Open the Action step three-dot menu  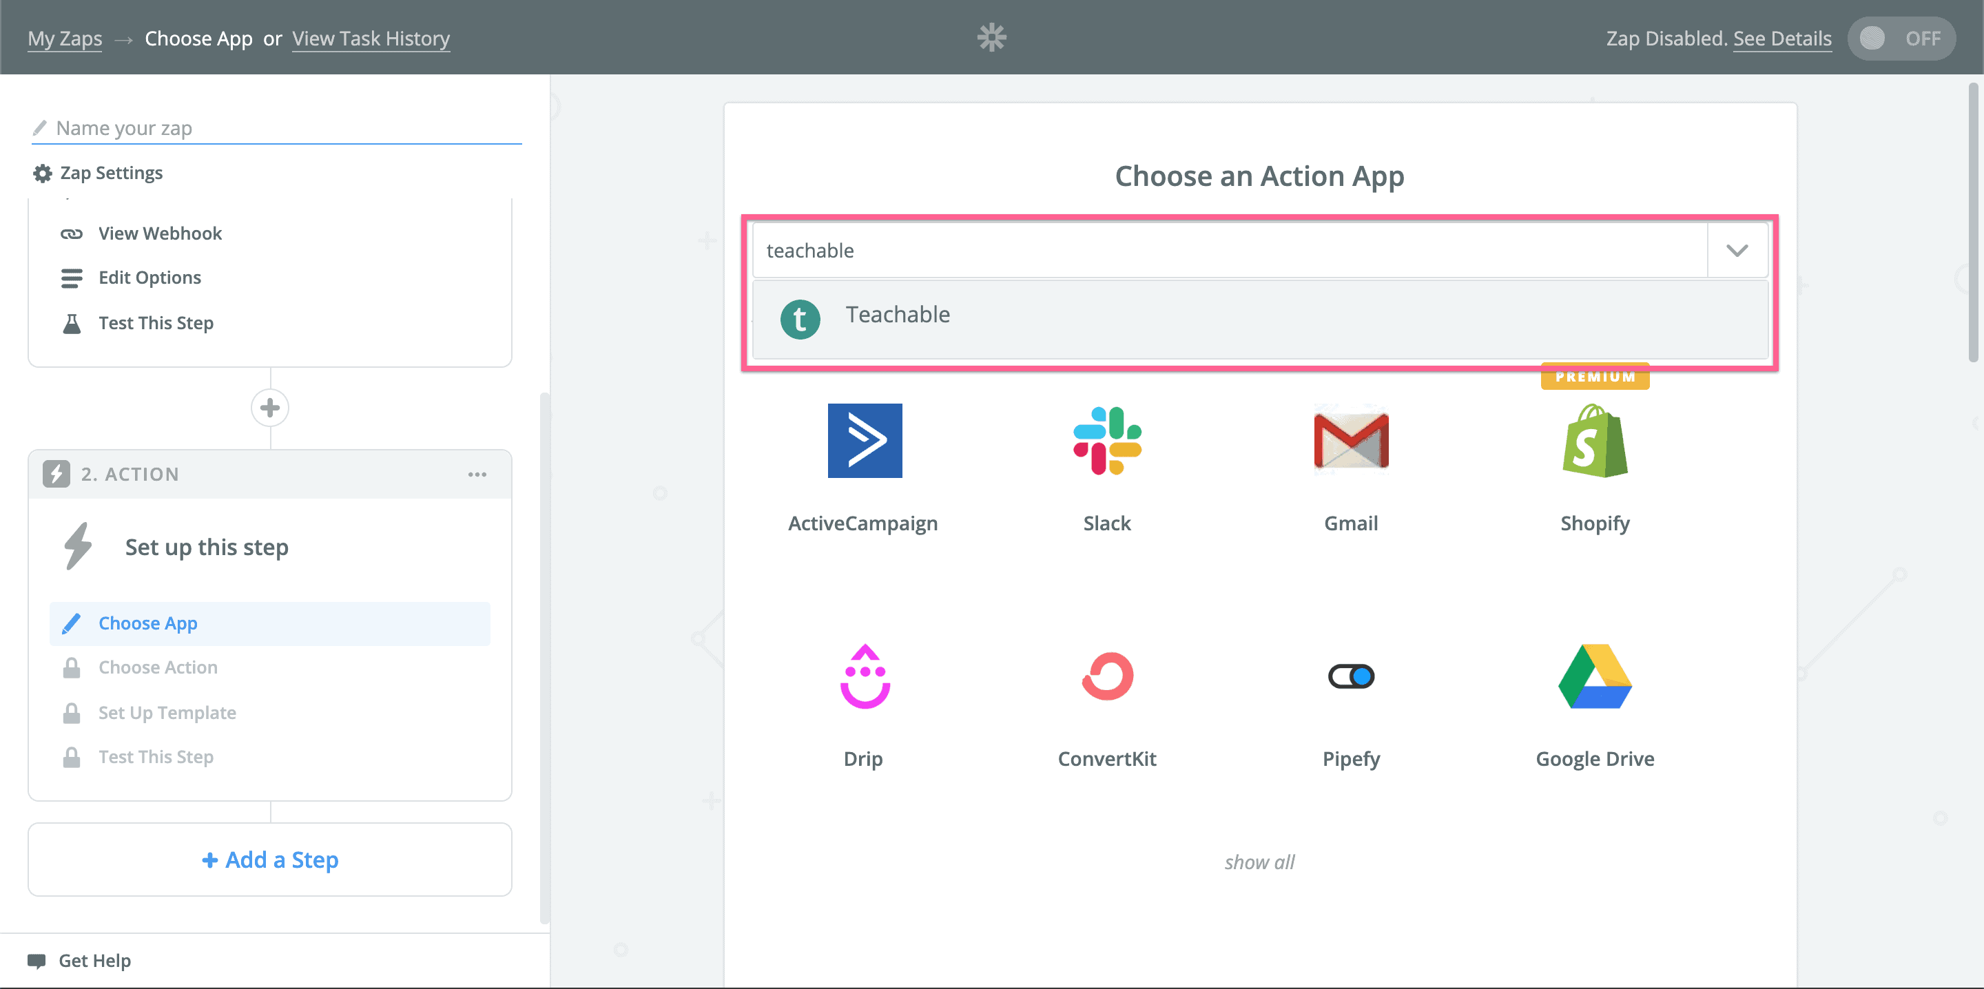point(477,475)
